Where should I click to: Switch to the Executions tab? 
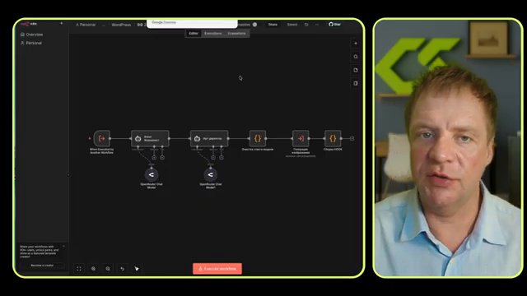pos(212,34)
